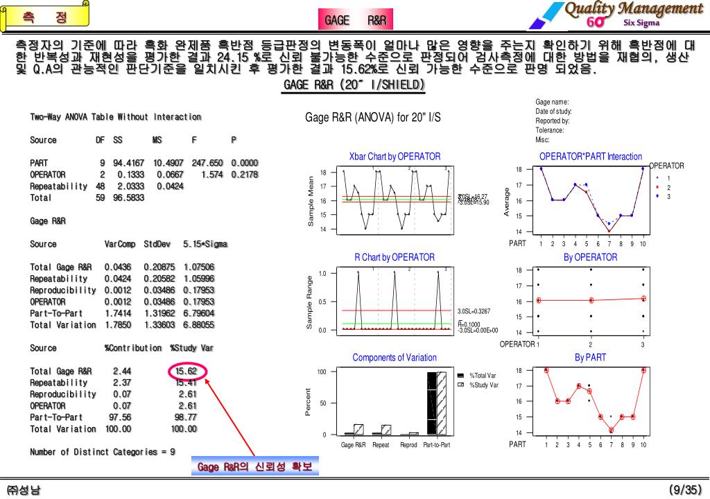Click the 'Number of Distinct Categories = 9' line

point(103,452)
